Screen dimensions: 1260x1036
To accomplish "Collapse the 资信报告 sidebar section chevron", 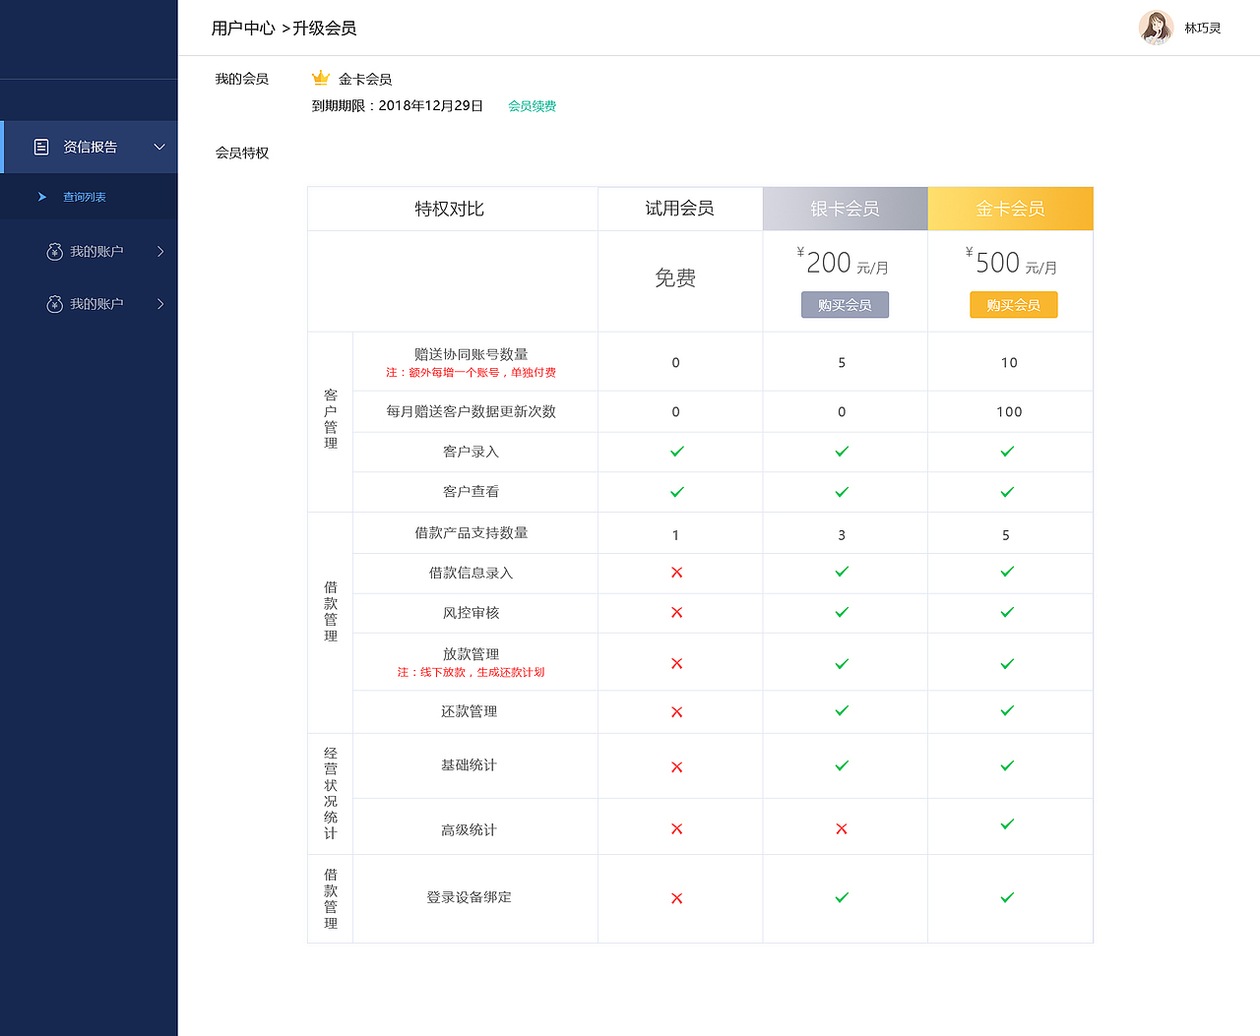I will (159, 146).
